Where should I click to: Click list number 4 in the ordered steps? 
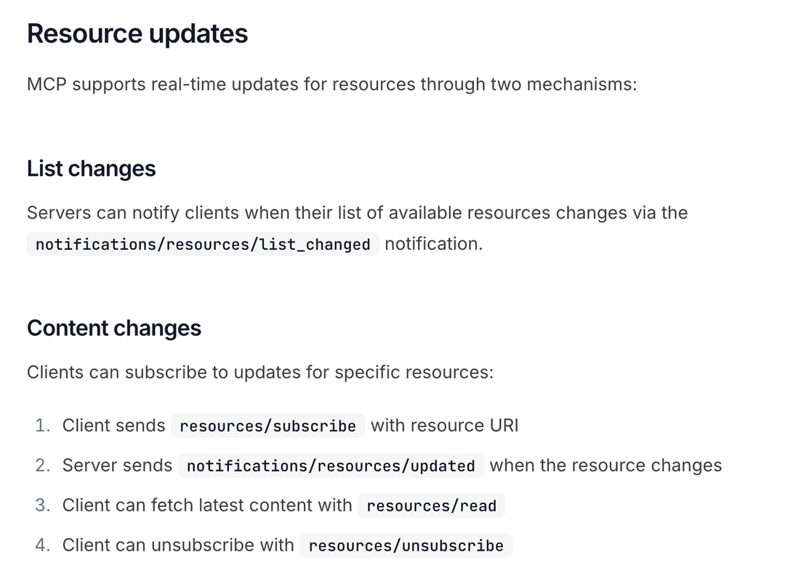pyautogui.click(x=42, y=545)
